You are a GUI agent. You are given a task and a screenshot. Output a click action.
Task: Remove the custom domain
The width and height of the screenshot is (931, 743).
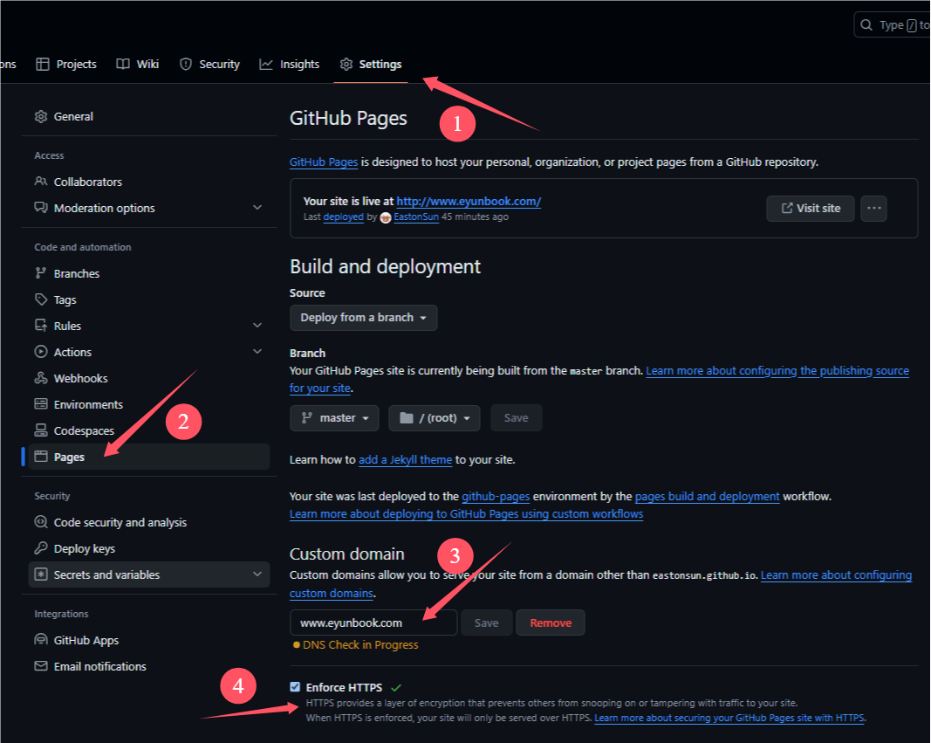click(x=550, y=623)
